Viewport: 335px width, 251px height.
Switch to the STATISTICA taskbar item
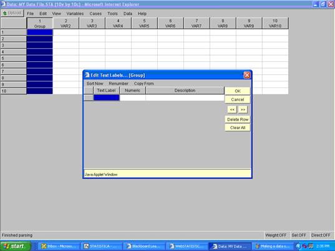coord(102,246)
